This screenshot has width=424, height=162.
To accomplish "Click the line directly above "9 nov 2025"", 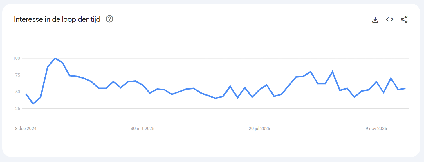I will (376, 82).
